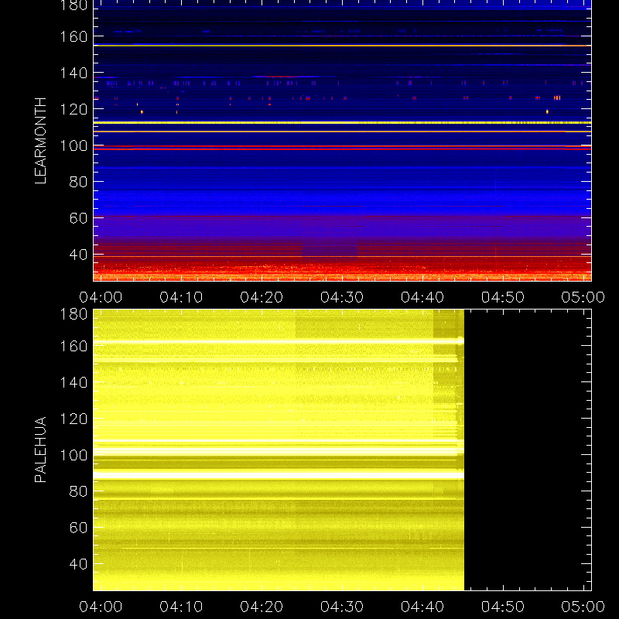Click 04:50 time label under Palehua plot
Image resolution: width=619 pixels, height=619 pixels.
[502, 607]
